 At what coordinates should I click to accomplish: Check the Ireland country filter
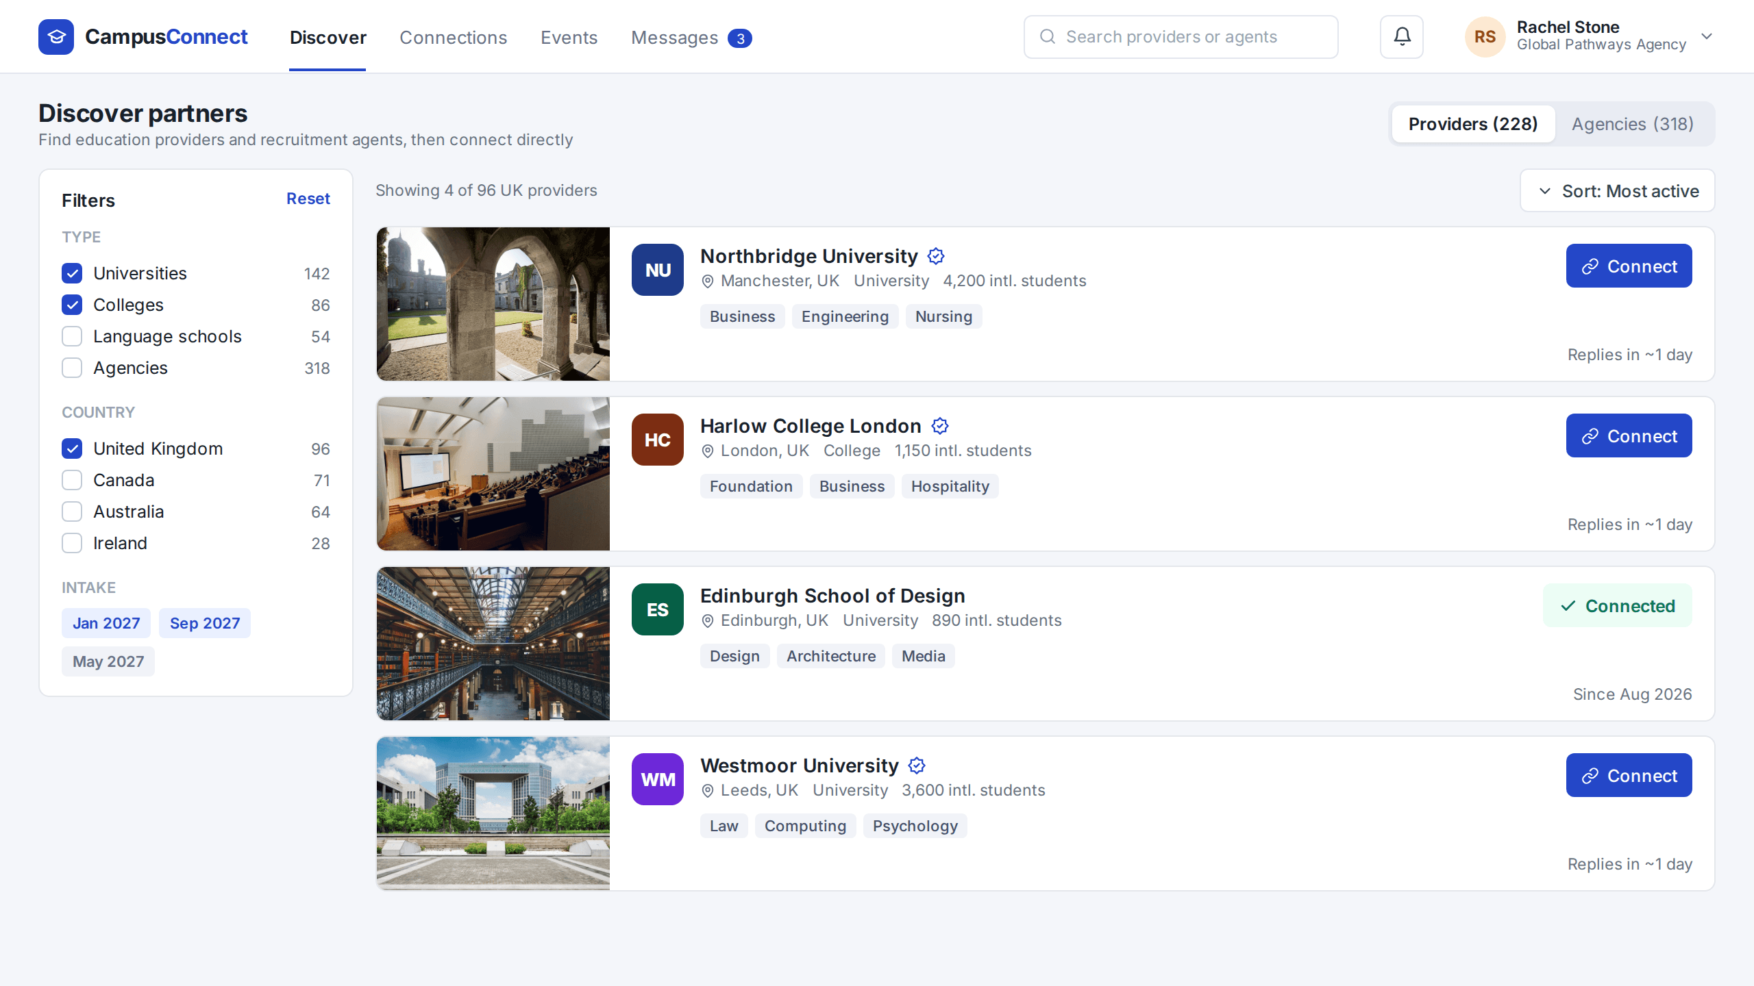(x=72, y=543)
